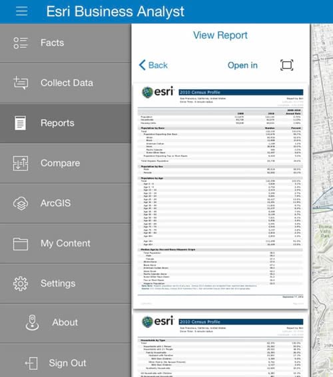Go to My Content
Image resolution: width=333 pixels, height=377 pixels.
tap(65, 244)
